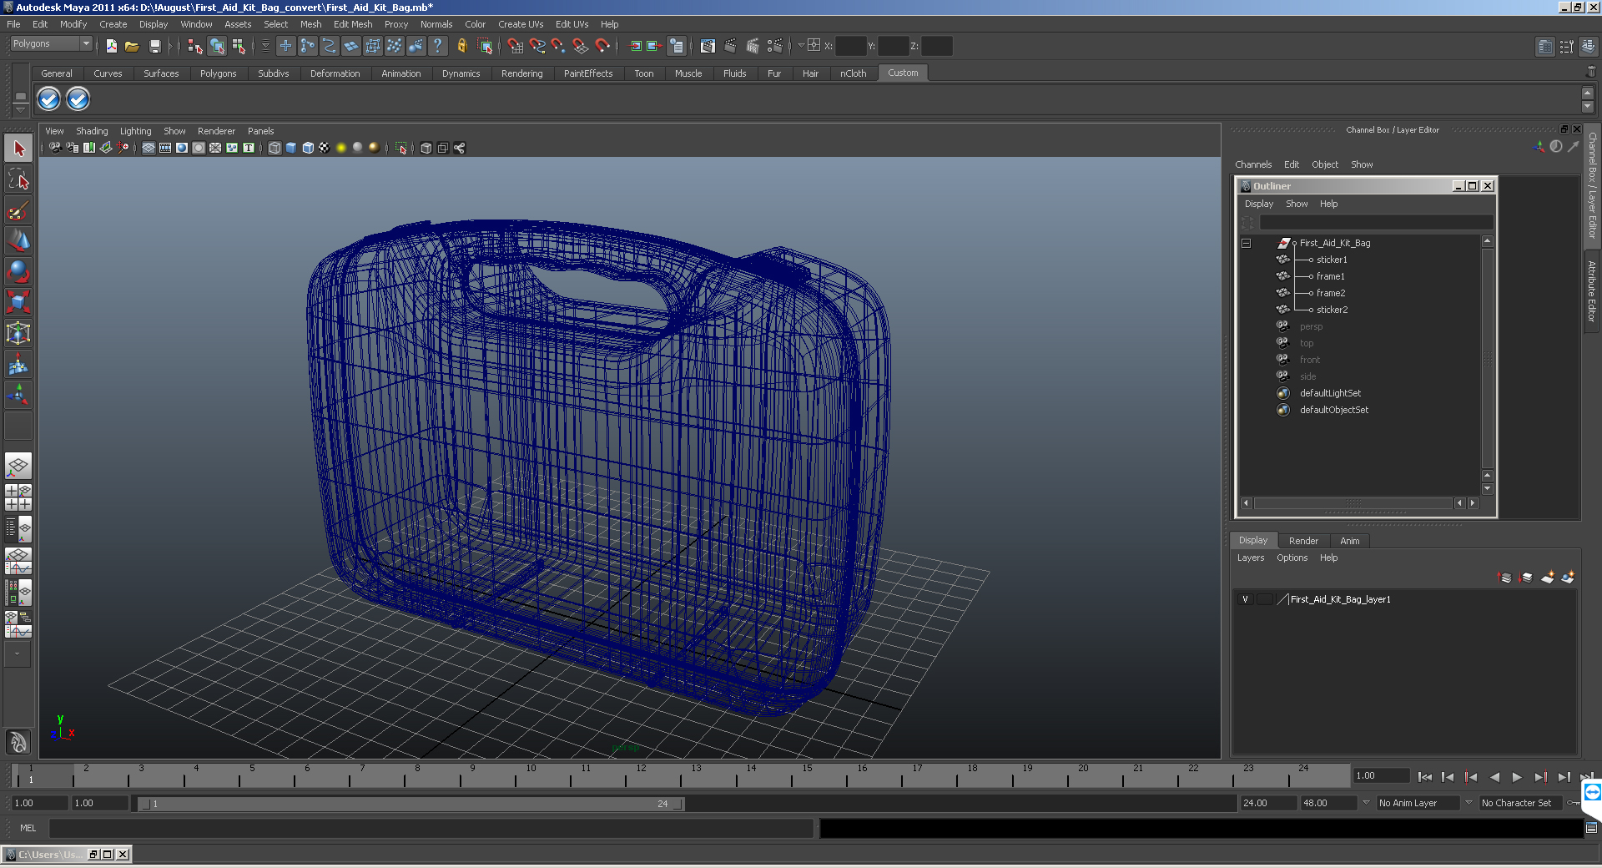Toggle use all lights yellow sphere
The width and height of the screenshot is (1602, 868).
(341, 148)
